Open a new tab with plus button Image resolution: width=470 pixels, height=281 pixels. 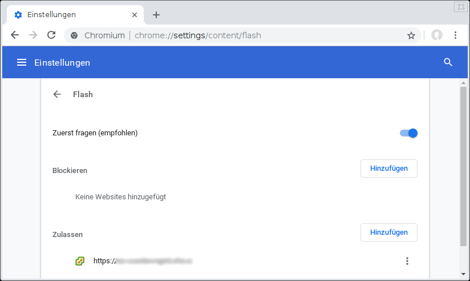tap(156, 15)
